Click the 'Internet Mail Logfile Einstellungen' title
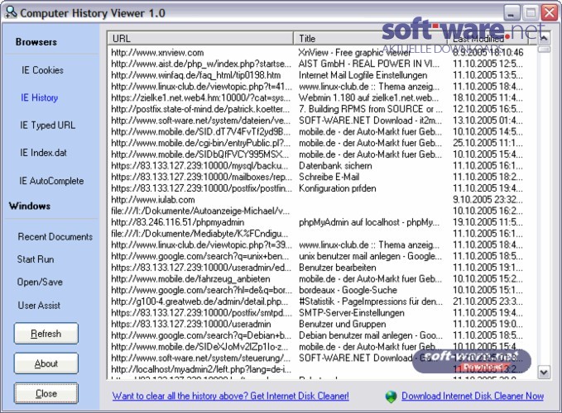The height and width of the screenshot is (413, 562). point(363,75)
